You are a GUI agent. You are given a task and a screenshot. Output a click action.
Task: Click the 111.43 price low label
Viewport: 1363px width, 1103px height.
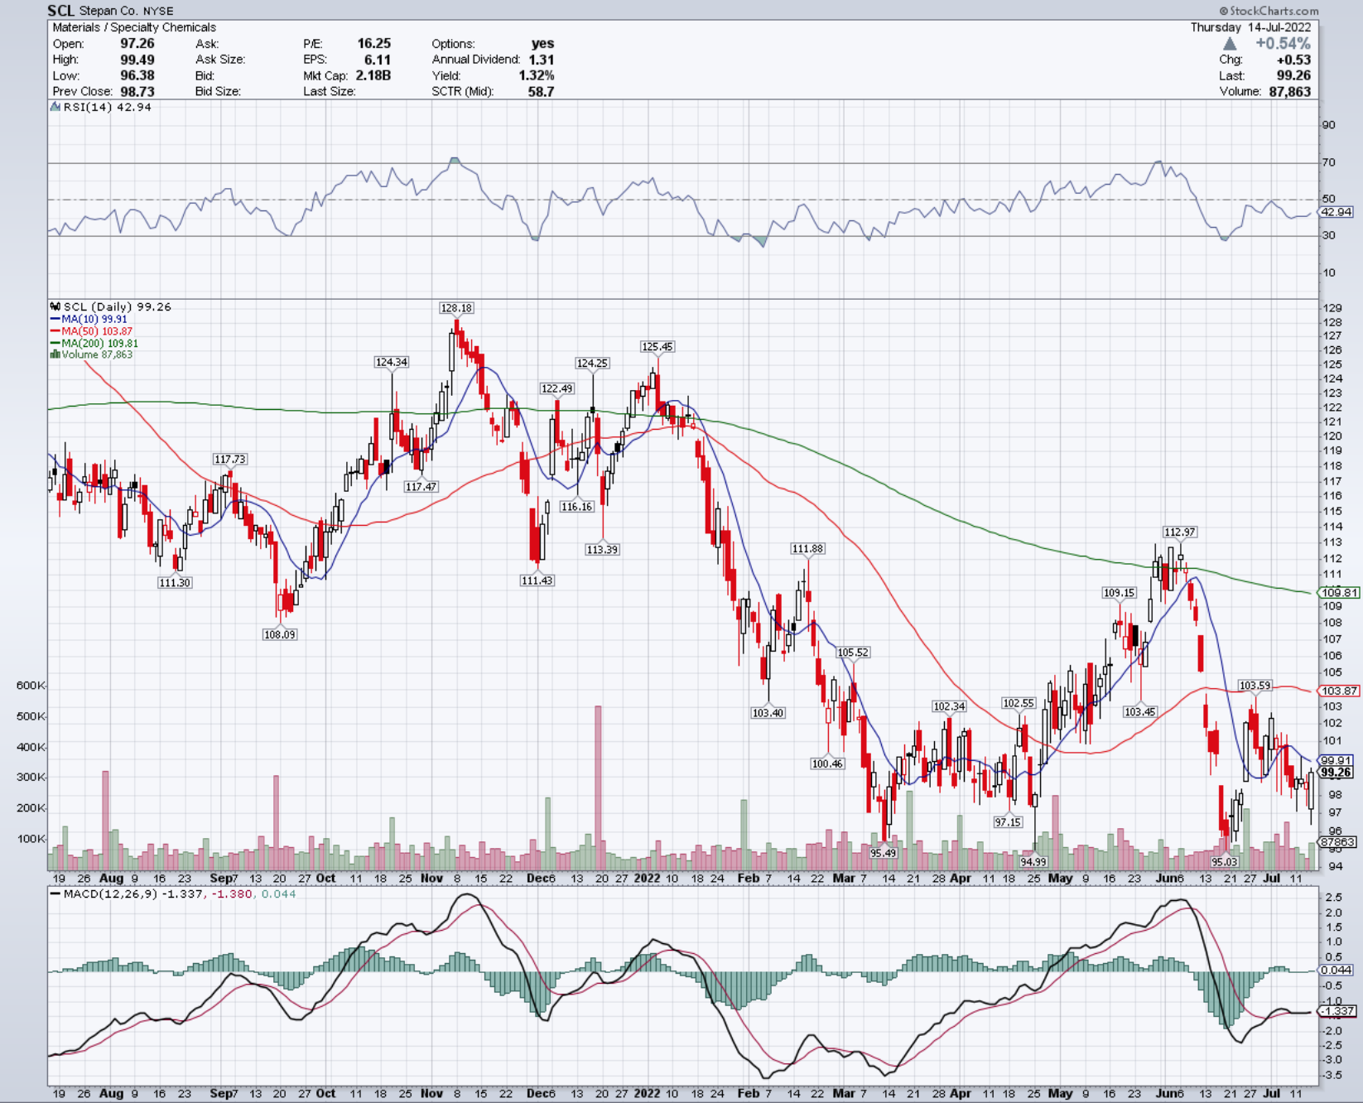(537, 580)
